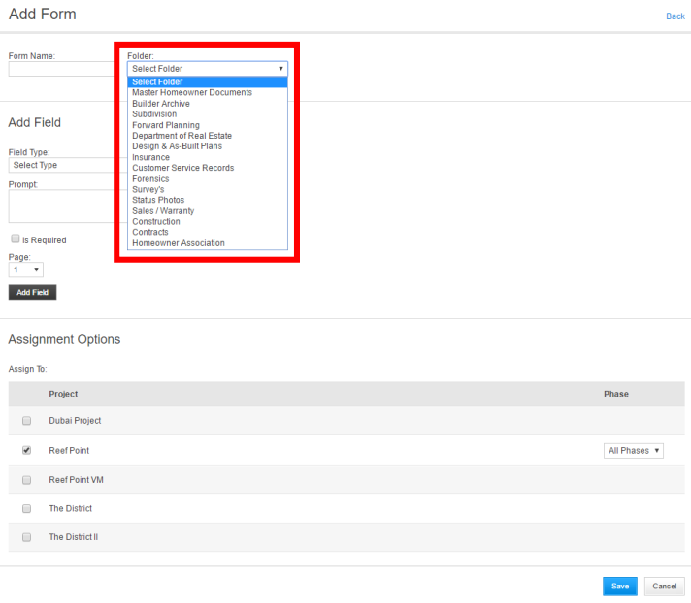Toggle the Is Required checkbox

16,238
